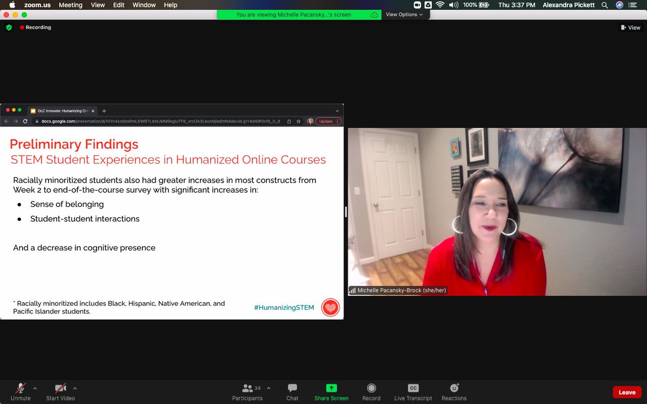
Task: Open the Apple menu
Action: click(x=12, y=5)
